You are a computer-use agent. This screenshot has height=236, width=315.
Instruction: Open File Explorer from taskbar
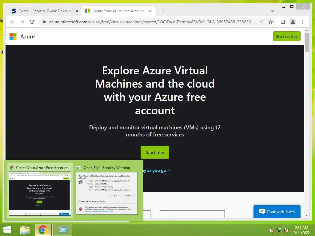click(x=25, y=230)
